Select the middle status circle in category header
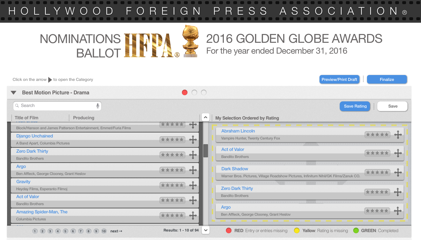The width and height of the screenshot is (421, 240). pos(194,93)
